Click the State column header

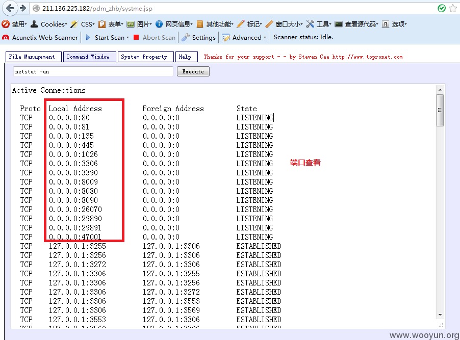tap(247, 109)
